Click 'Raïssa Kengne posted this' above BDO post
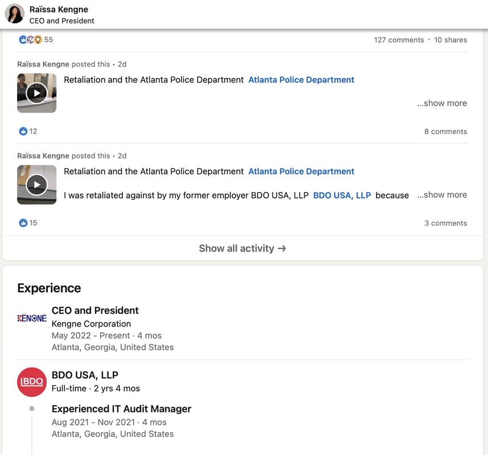Image resolution: width=488 pixels, height=455 pixels. 64,156
